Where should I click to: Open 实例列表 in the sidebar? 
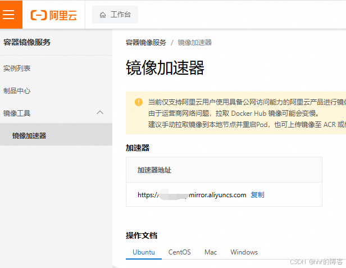tap(17, 69)
